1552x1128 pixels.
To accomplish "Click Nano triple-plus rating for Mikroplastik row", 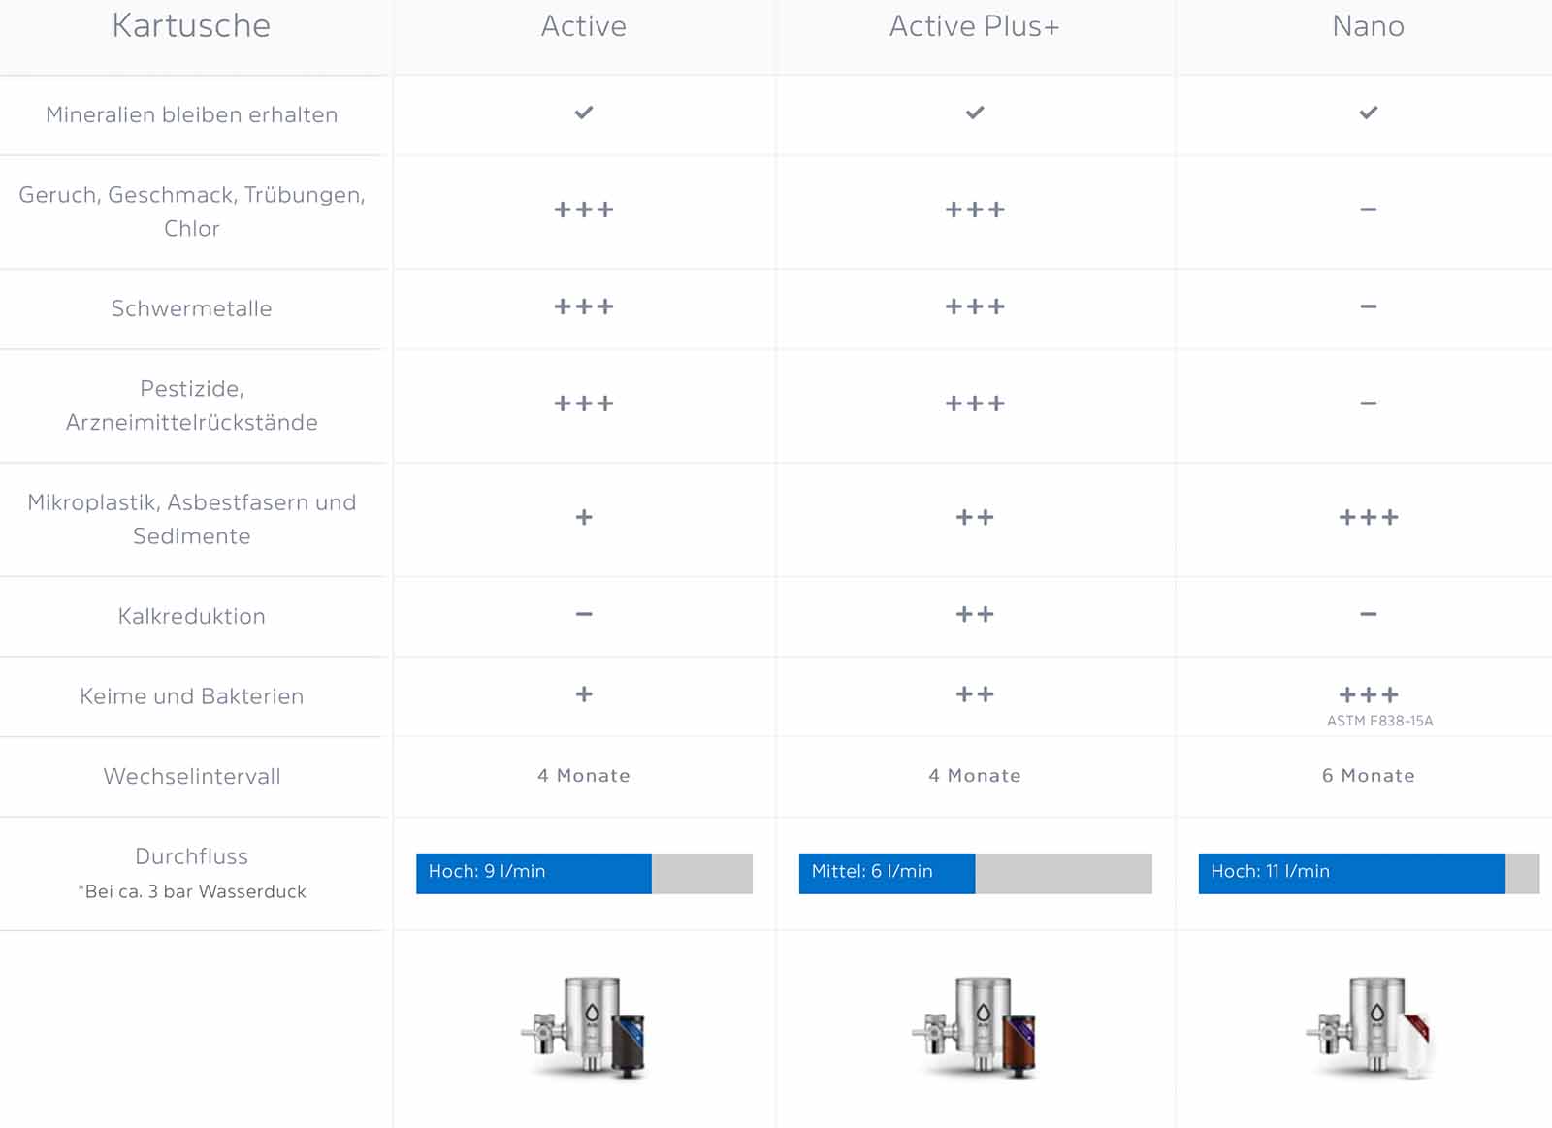I will pyautogui.click(x=1368, y=517).
